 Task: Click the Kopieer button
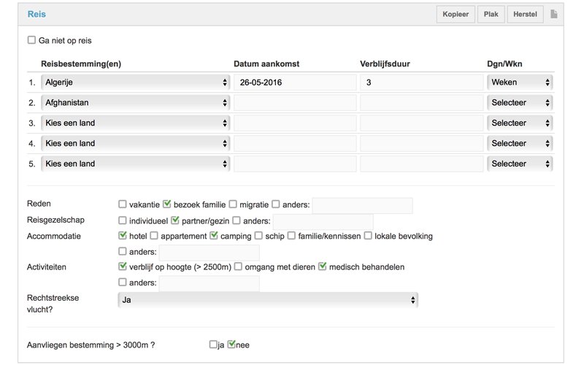[x=456, y=15]
